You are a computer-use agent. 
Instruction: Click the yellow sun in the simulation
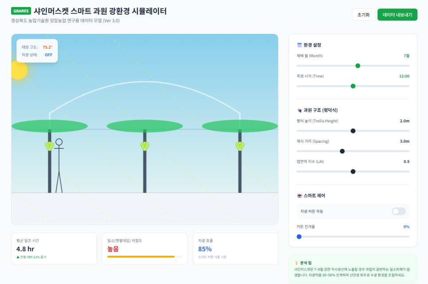click(x=18, y=70)
